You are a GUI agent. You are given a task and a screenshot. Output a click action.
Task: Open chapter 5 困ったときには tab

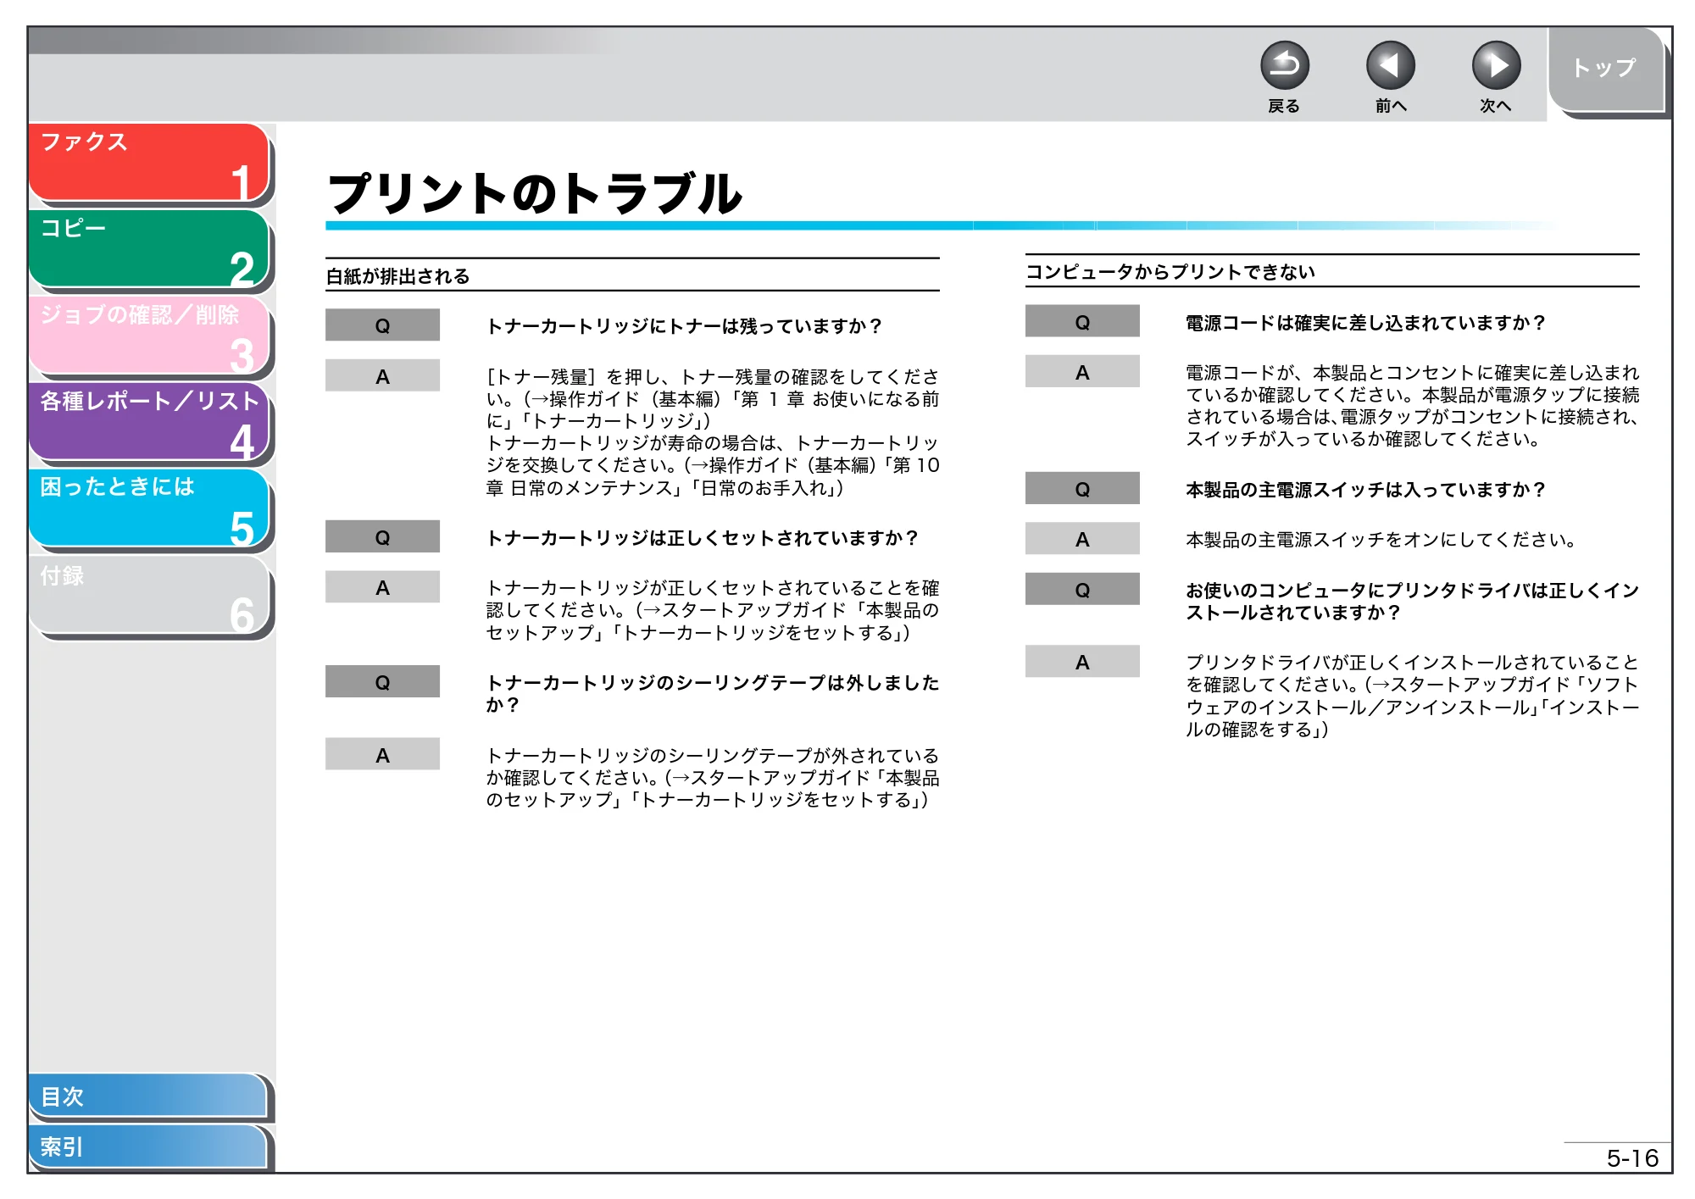pos(148,508)
